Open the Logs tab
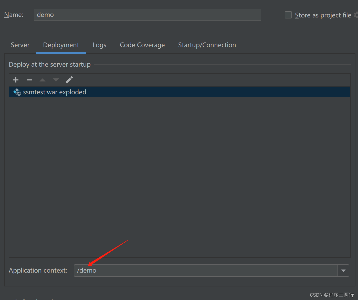358x300 pixels. (x=99, y=45)
